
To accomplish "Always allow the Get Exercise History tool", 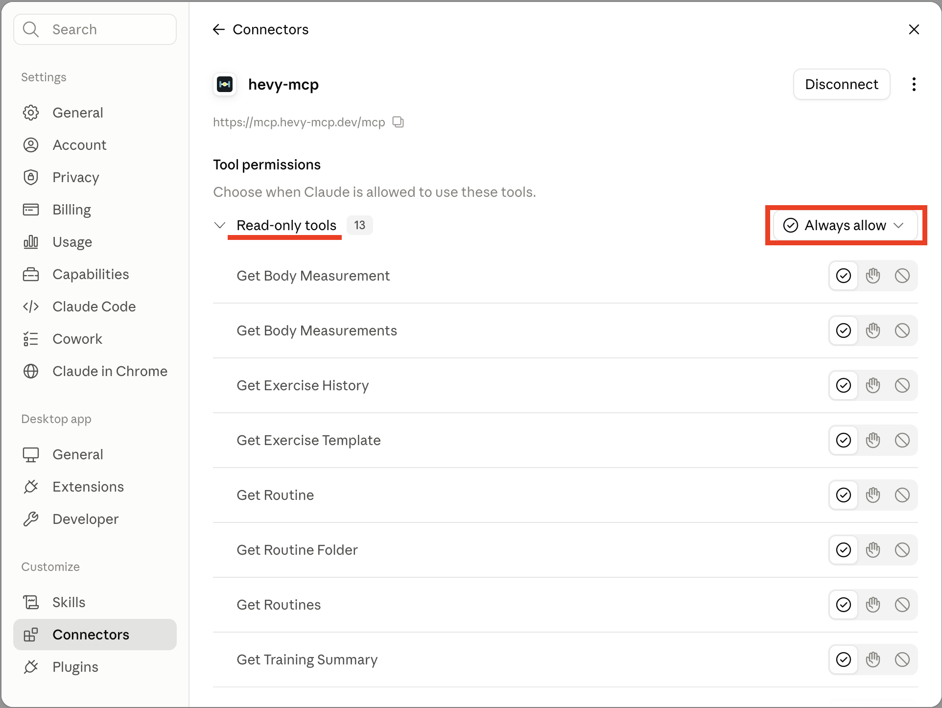I will (844, 385).
